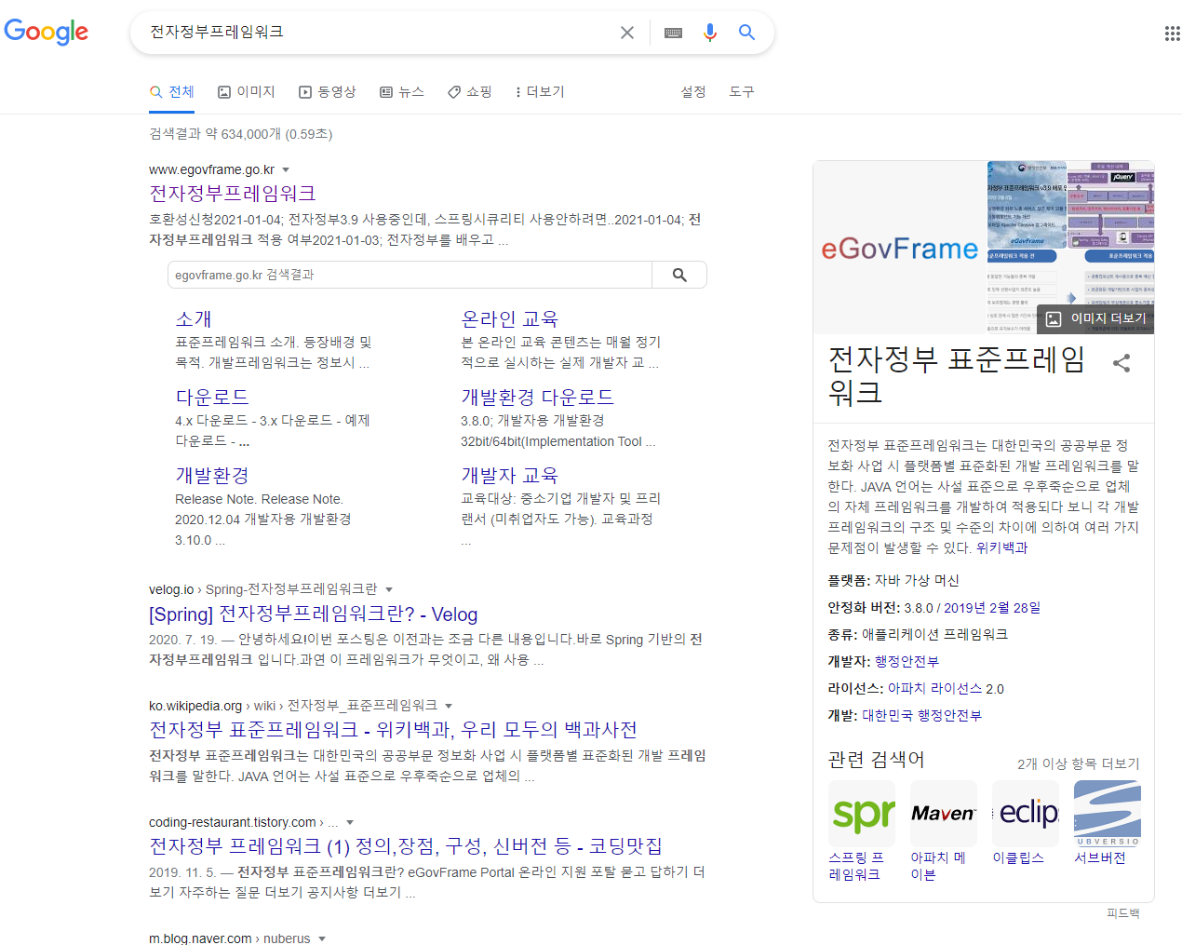Image resolution: width=1182 pixels, height=945 pixels.
Task: Expand dropdown arrow next to ko.wikipedia.org result
Action: click(449, 706)
